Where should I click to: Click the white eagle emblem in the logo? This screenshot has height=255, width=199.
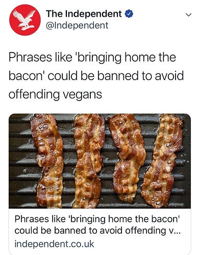(24, 19)
